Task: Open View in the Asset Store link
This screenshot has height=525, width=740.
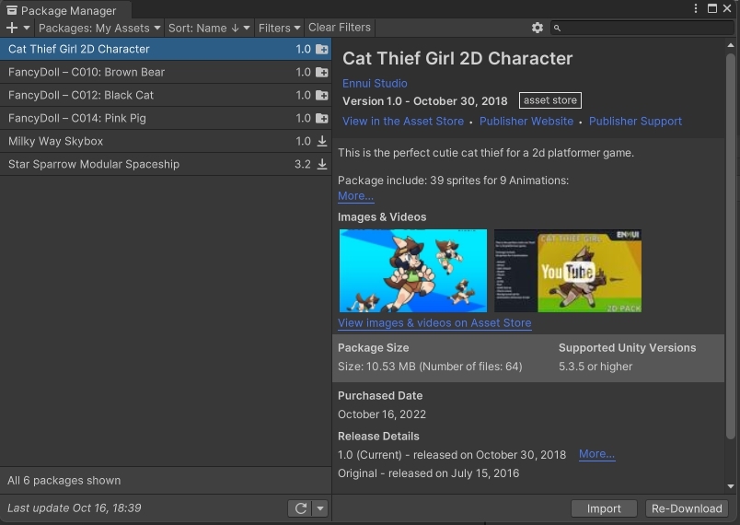Action: point(403,122)
